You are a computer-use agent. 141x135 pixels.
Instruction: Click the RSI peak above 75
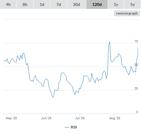click(110, 42)
